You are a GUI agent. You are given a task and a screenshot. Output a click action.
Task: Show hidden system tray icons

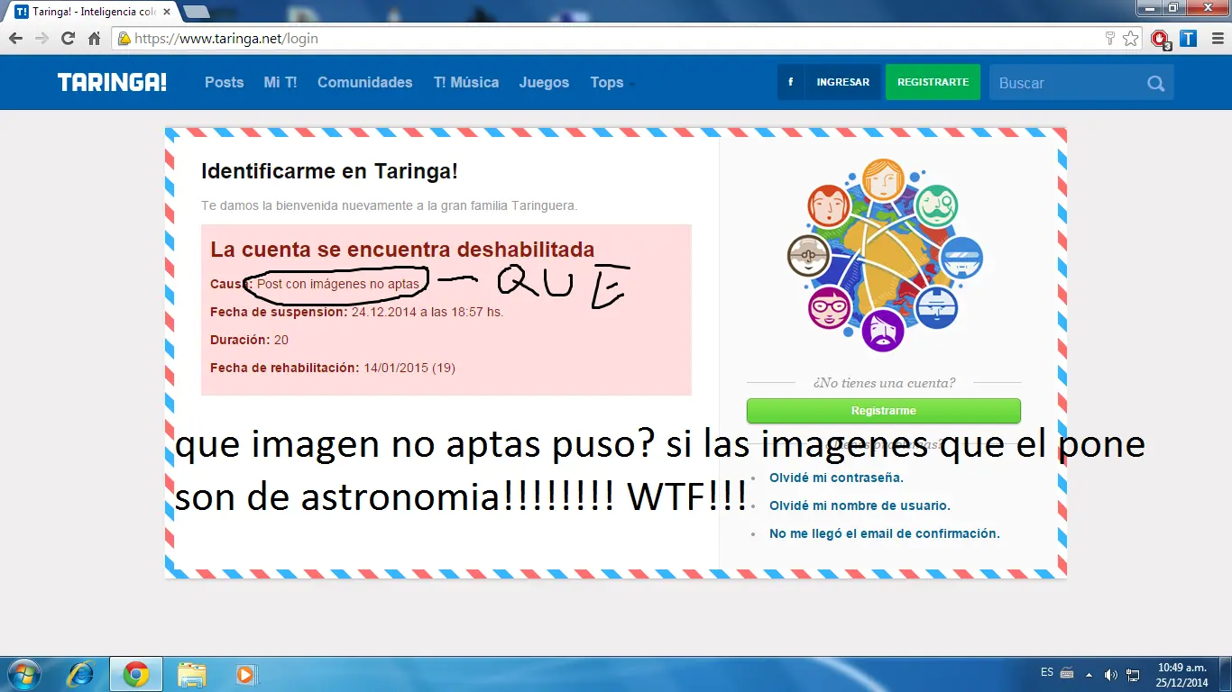click(1089, 674)
